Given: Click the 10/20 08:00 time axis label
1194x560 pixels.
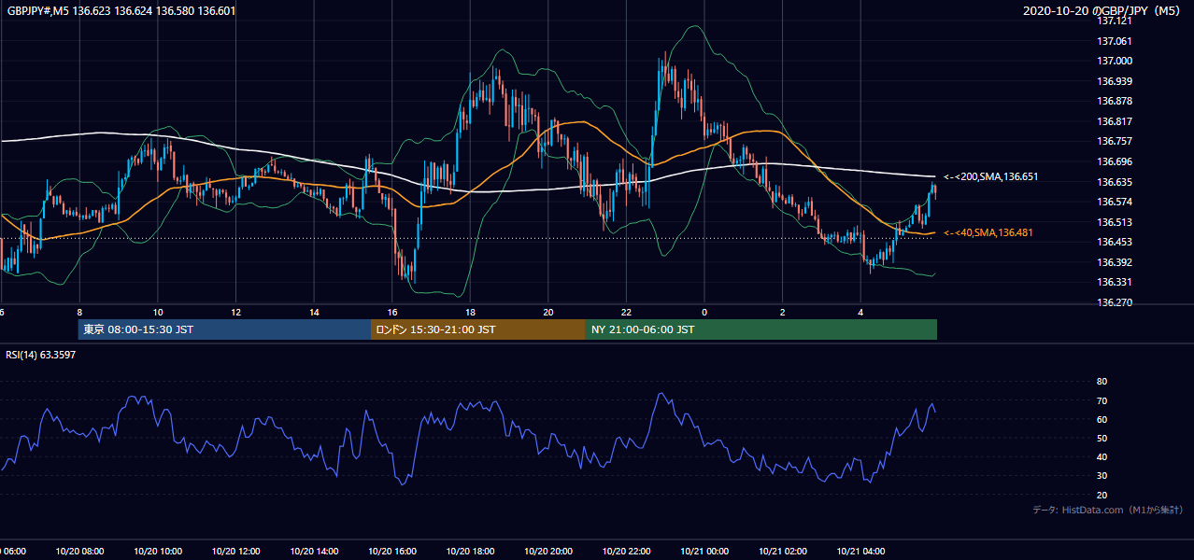Looking at the screenshot, I should click(79, 551).
